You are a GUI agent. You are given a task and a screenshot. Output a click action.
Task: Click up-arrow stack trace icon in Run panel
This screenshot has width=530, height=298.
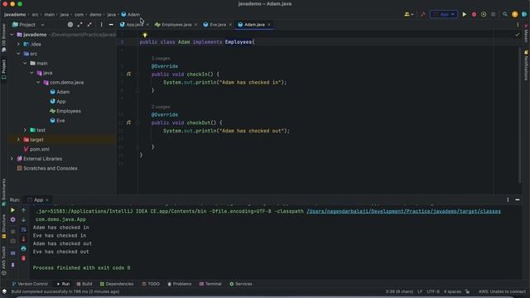[x=24, y=210]
